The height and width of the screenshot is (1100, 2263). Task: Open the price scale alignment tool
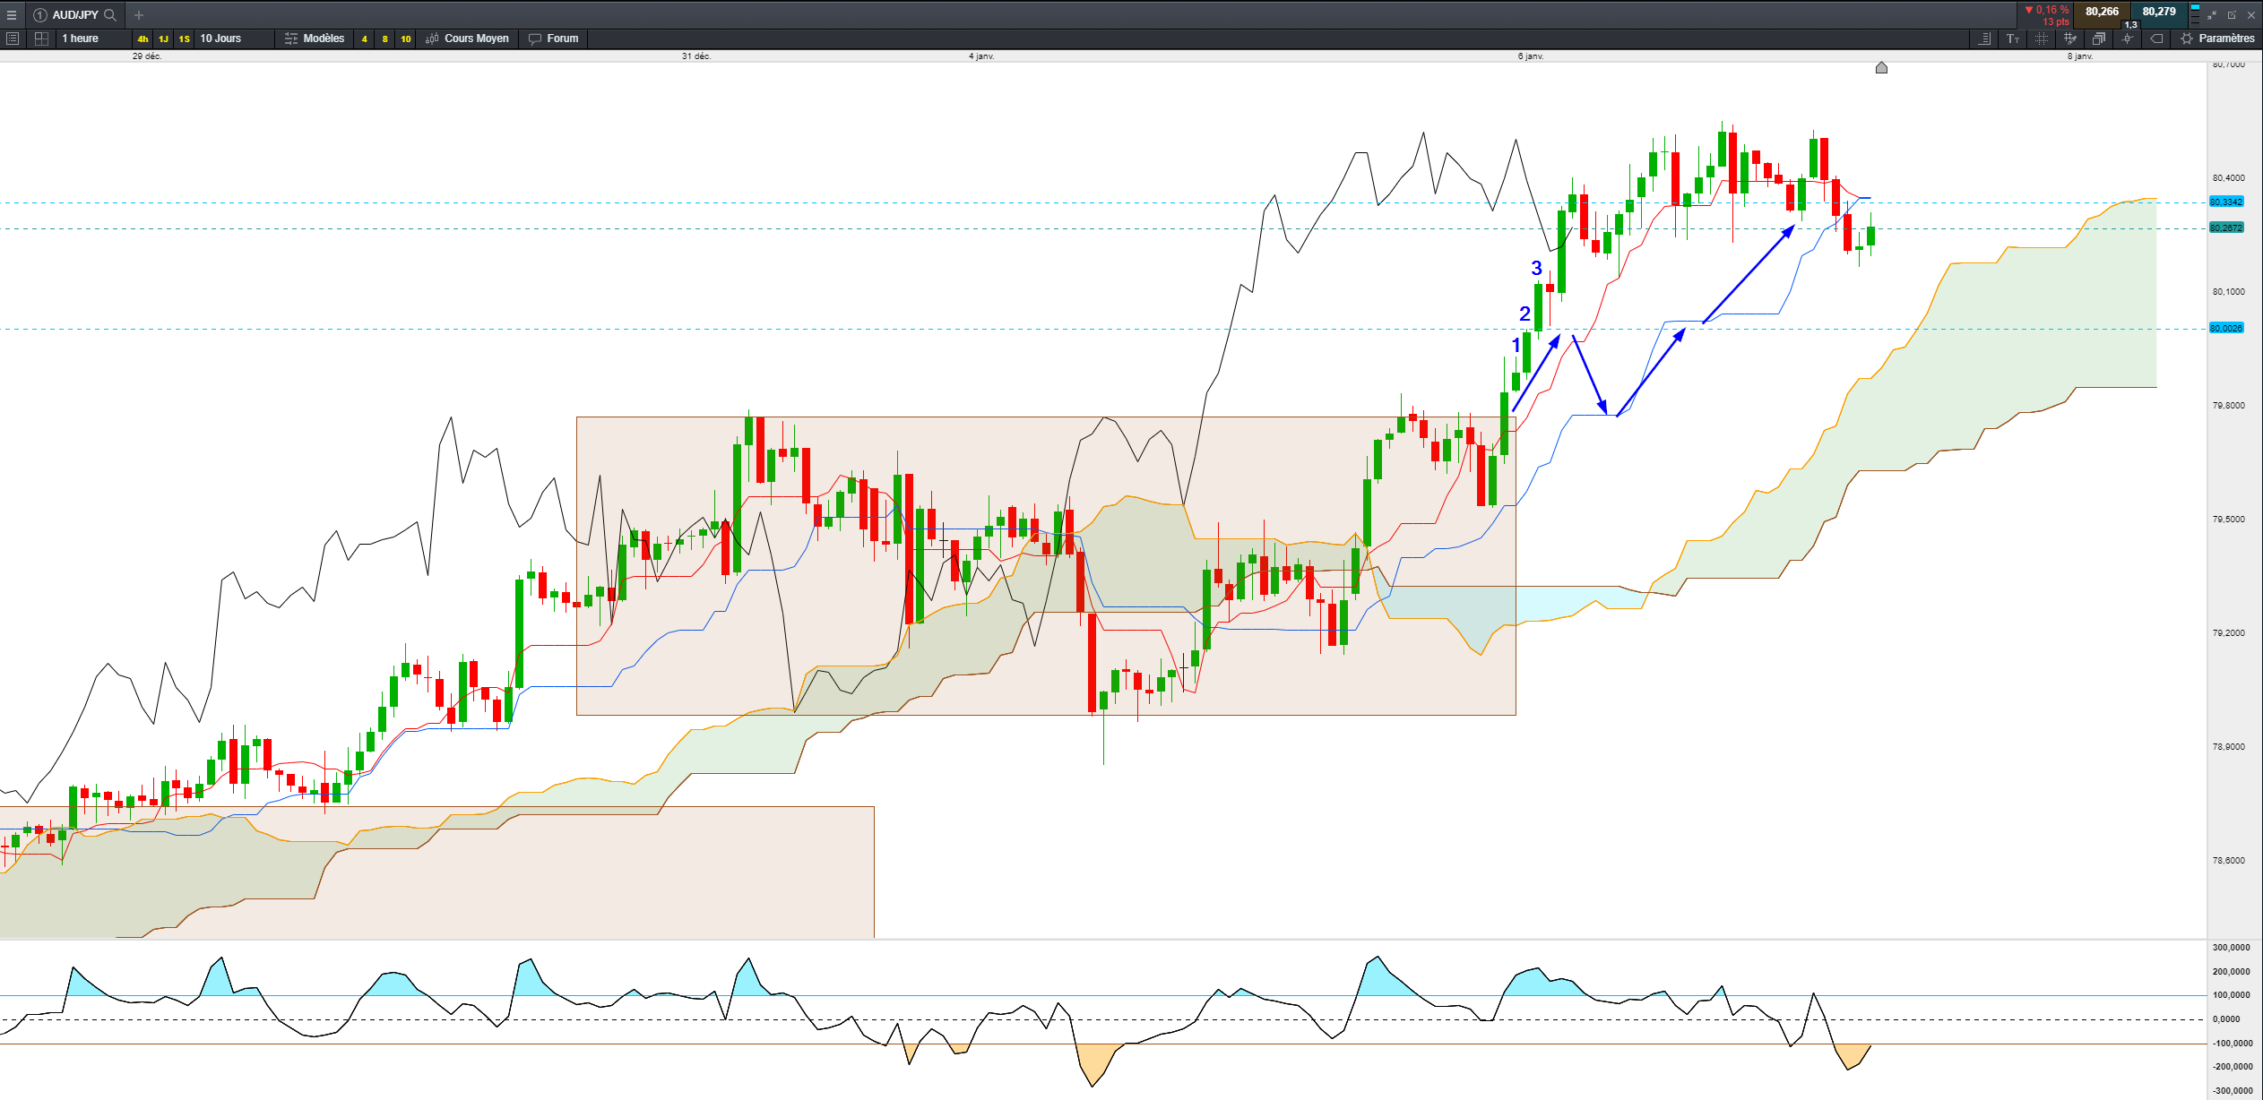pyautogui.click(x=1984, y=39)
